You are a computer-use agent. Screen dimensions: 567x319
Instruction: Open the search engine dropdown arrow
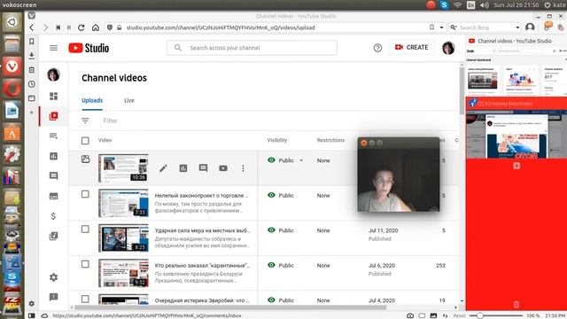click(517, 27)
